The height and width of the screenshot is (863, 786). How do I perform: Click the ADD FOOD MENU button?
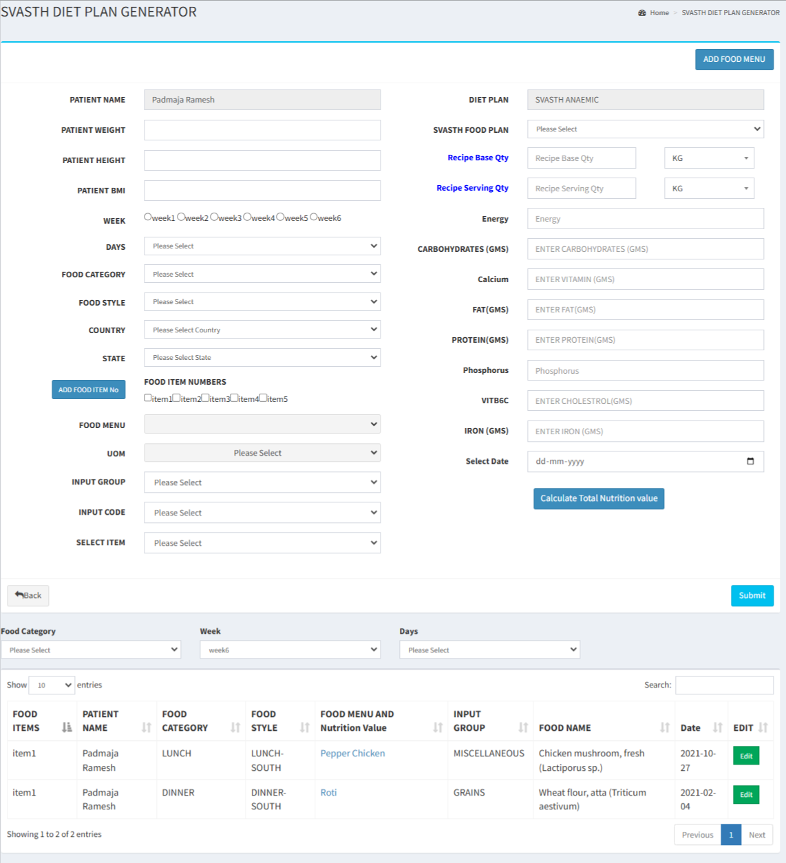coord(734,59)
